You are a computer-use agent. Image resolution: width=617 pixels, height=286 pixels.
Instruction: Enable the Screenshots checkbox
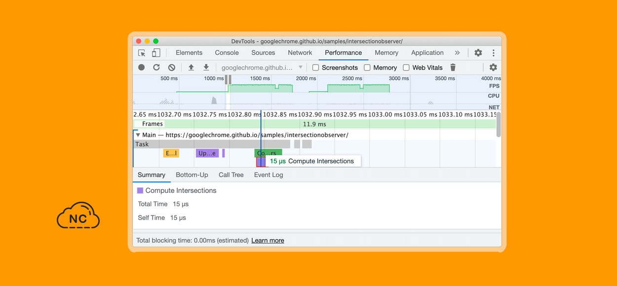coord(316,68)
